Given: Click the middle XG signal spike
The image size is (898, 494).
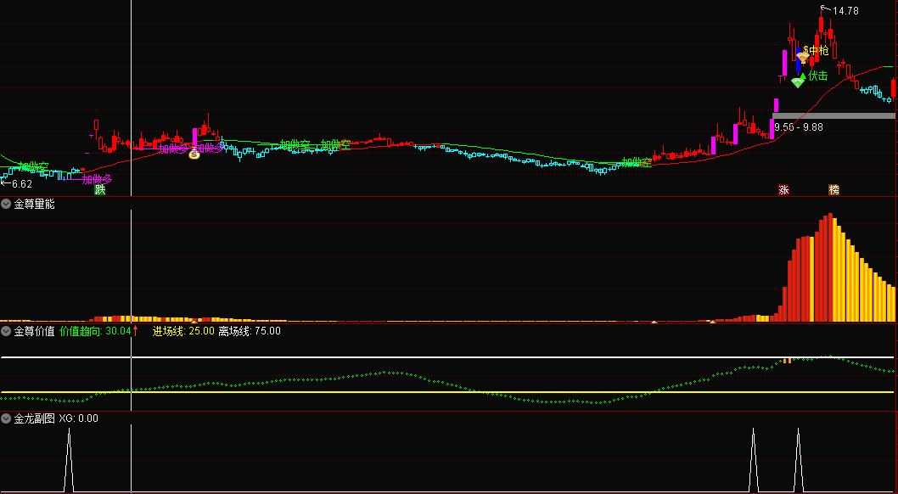Looking at the screenshot, I should [754, 459].
